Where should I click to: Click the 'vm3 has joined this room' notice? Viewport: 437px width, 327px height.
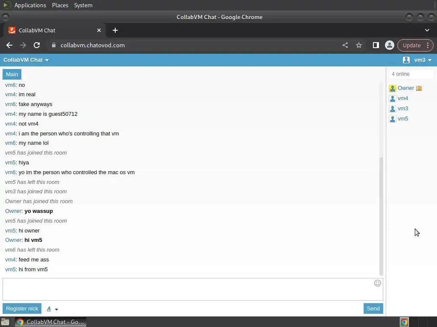(36, 192)
